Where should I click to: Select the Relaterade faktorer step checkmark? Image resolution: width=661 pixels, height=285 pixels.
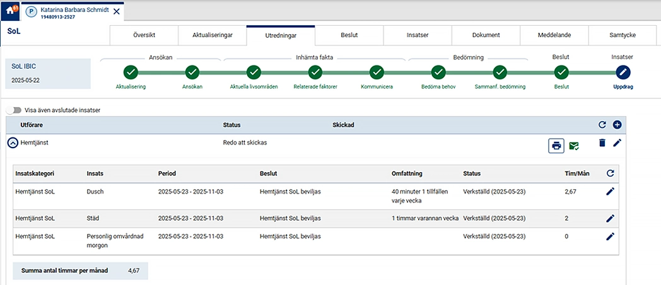pos(315,73)
